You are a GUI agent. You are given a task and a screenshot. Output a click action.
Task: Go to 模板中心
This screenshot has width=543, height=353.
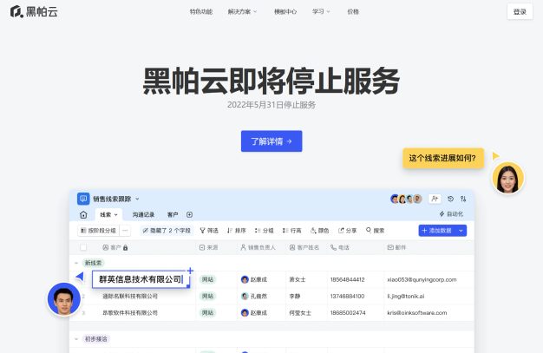click(285, 12)
